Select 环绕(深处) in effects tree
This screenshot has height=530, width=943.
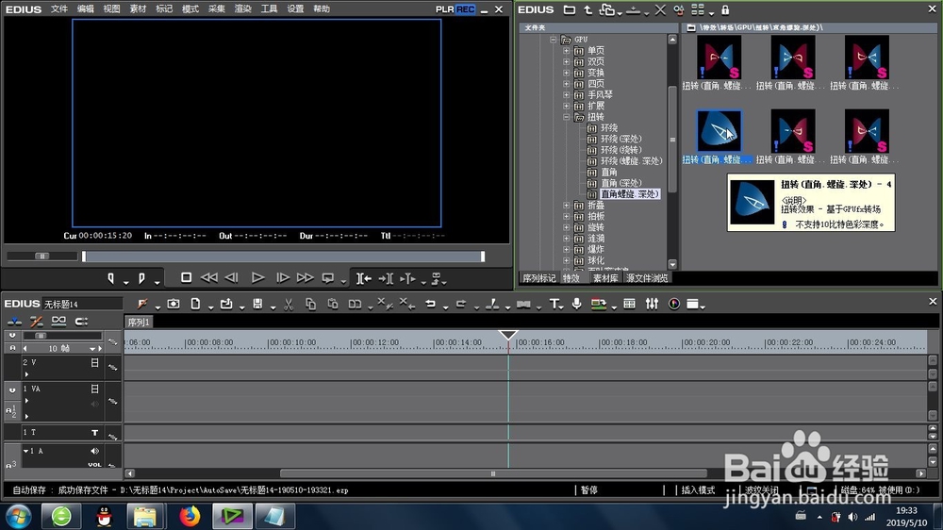pos(620,139)
